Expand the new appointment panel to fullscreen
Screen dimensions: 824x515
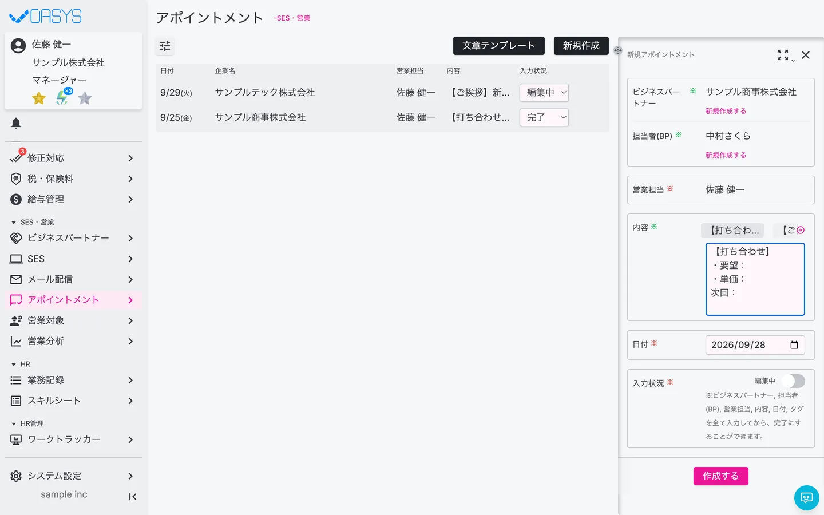783,55
